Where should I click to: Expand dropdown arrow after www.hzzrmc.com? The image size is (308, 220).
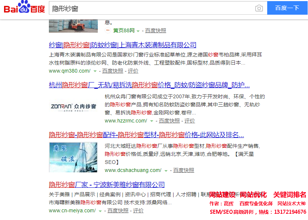click(x=151, y=121)
